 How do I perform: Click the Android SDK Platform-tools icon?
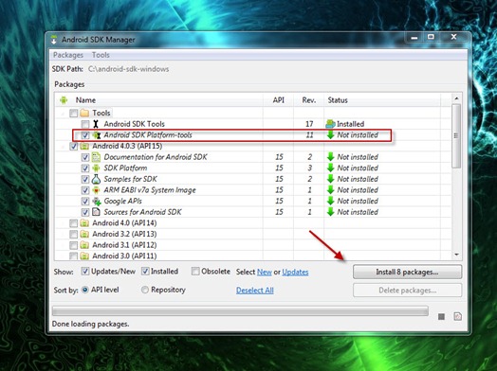96,135
